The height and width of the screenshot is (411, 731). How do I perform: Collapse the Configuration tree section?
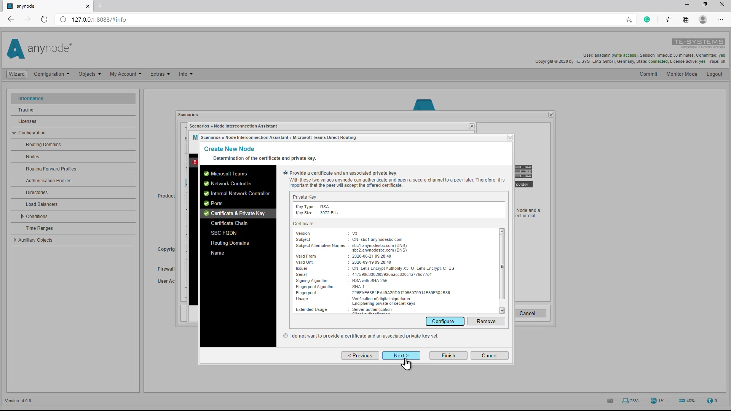14,133
